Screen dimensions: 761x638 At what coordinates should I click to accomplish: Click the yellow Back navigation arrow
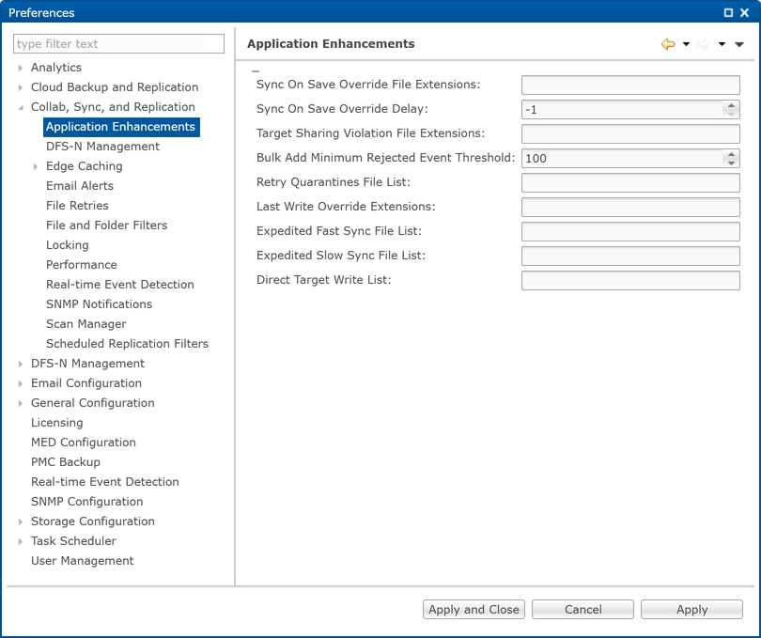pyautogui.click(x=668, y=44)
